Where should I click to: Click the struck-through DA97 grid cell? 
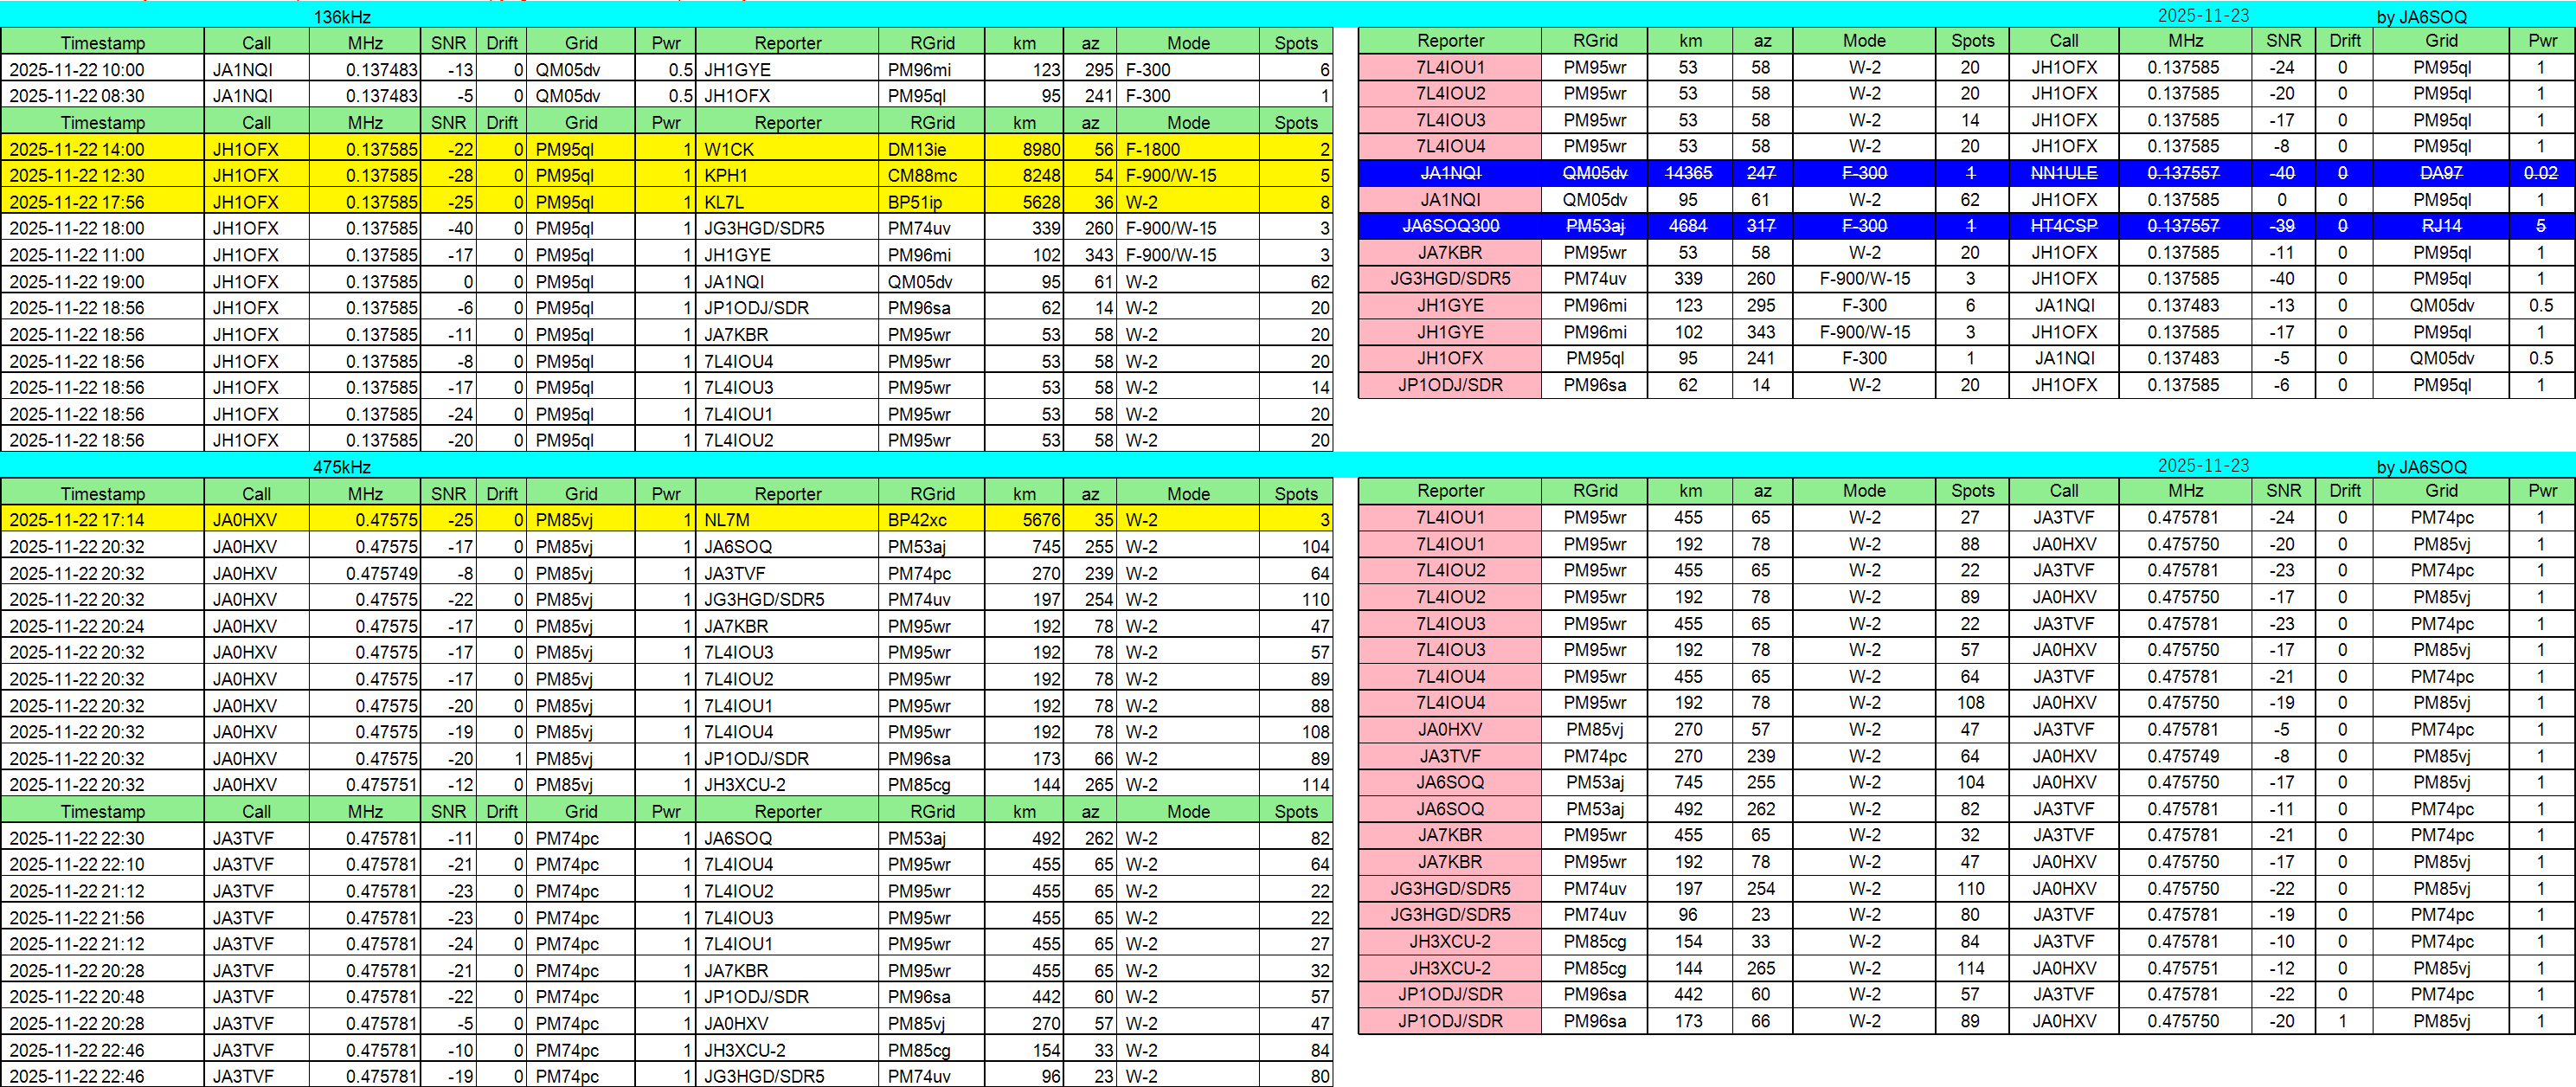point(2441,173)
